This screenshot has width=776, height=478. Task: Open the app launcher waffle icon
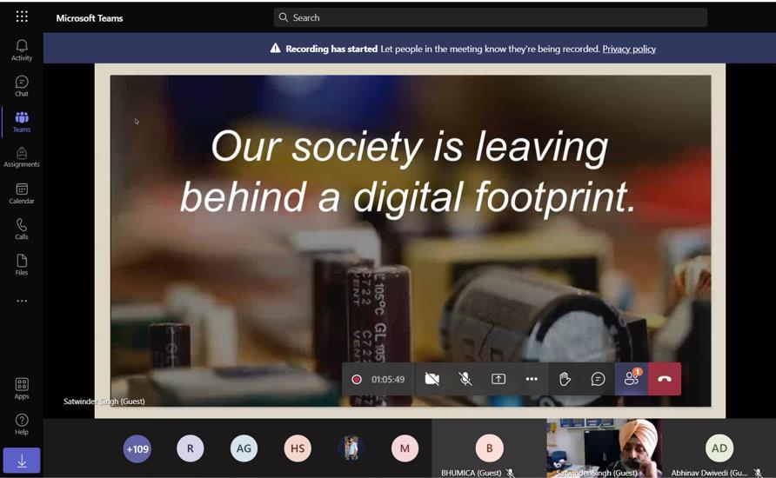pyautogui.click(x=22, y=17)
